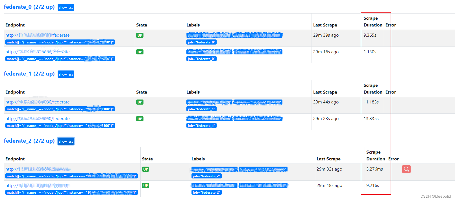Screen dimensions: 455x201
Task: Click the match[] parameter badge in the 1.130s row
Action: pos(60,59)
